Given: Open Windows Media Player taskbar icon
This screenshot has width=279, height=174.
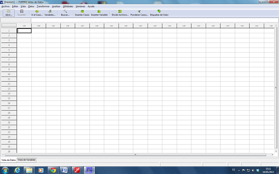Looking at the screenshot, I should [x=41, y=170].
